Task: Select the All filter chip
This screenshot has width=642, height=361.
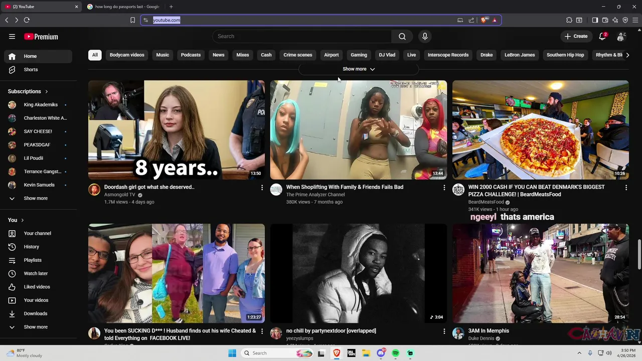Action: point(95,55)
